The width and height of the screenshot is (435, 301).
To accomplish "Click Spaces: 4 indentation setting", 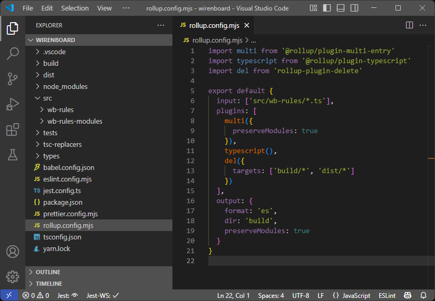I will click(271, 296).
